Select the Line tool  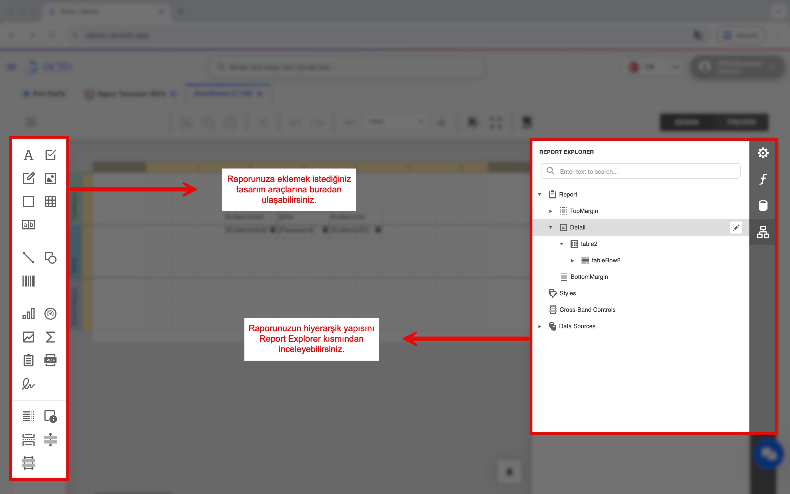click(29, 258)
